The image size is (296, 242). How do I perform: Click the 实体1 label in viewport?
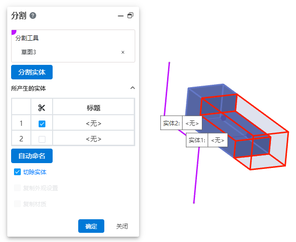click(x=197, y=140)
